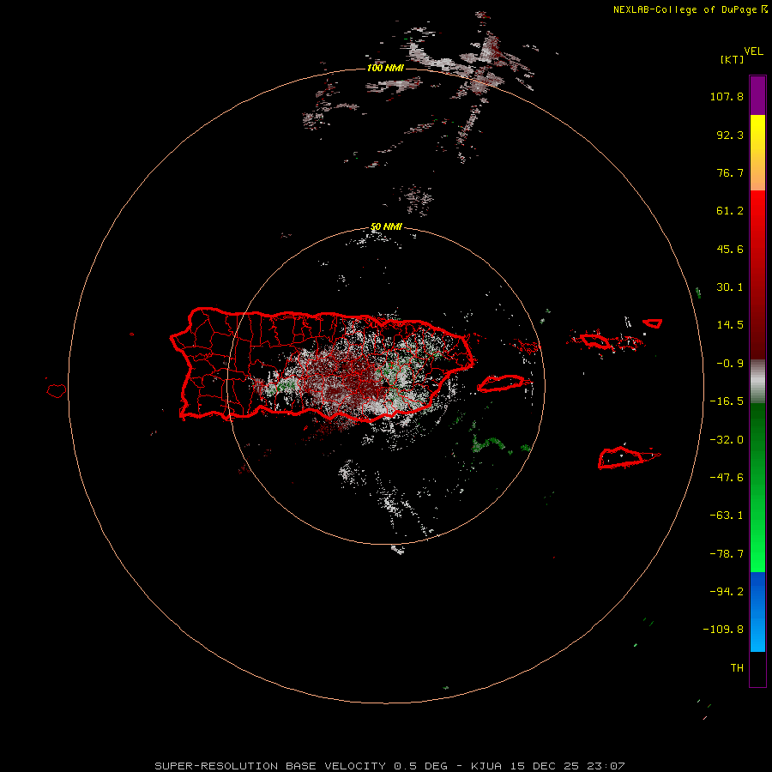Select the -78.7 scale value
This screenshot has width=772, height=772.
(x=727, y=554)
